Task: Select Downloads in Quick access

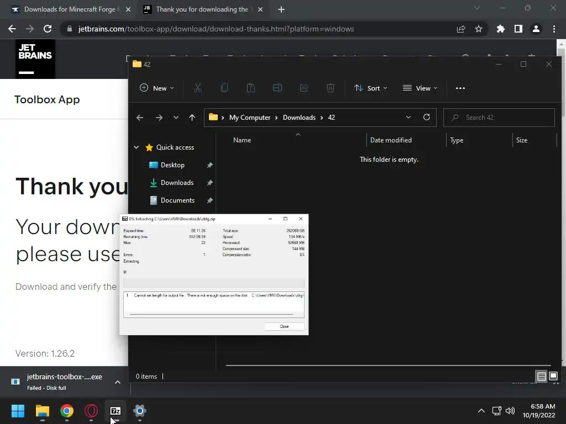Action: click(x=177, y=182)
